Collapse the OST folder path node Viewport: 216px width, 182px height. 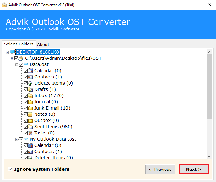point(12,58)
